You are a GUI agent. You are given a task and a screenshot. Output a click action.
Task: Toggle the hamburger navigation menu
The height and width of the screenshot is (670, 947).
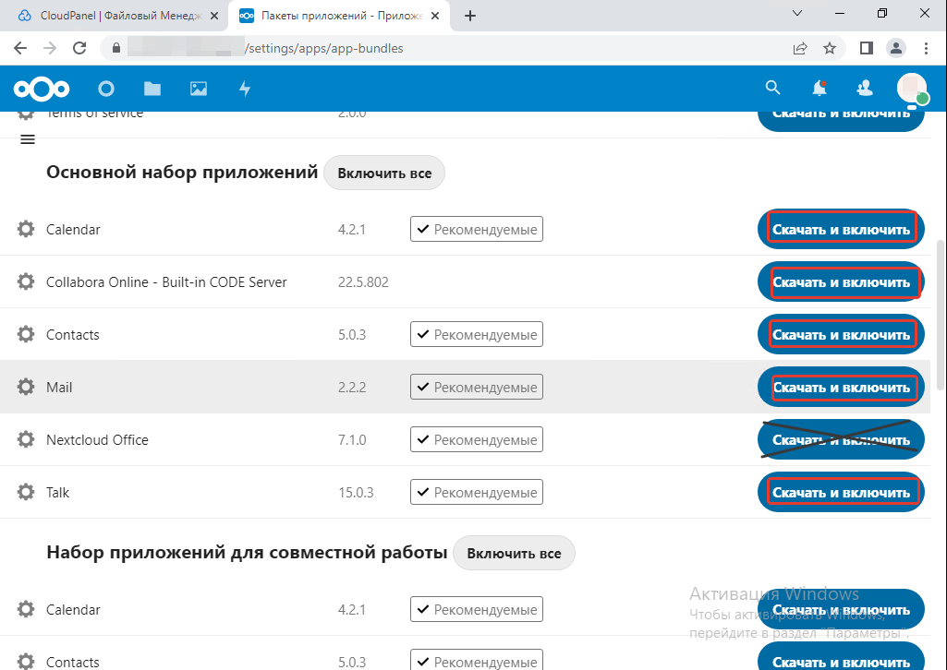tap(28, 139)
